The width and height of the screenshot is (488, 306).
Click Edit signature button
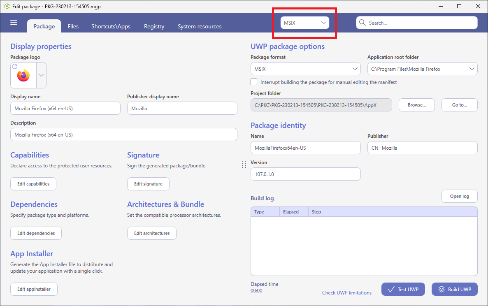(148, 184)
